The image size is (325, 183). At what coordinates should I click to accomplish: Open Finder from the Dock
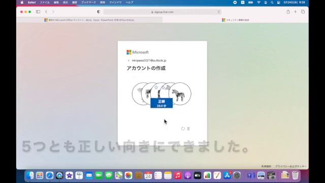30,175
